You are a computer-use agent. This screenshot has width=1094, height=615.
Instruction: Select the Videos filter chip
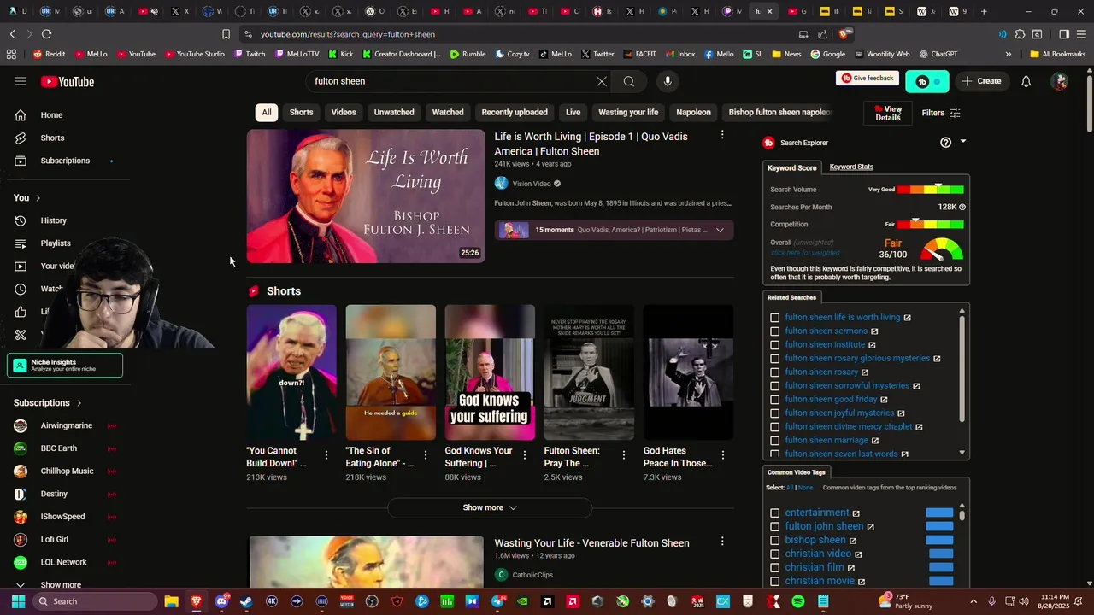tap(344, 113)
